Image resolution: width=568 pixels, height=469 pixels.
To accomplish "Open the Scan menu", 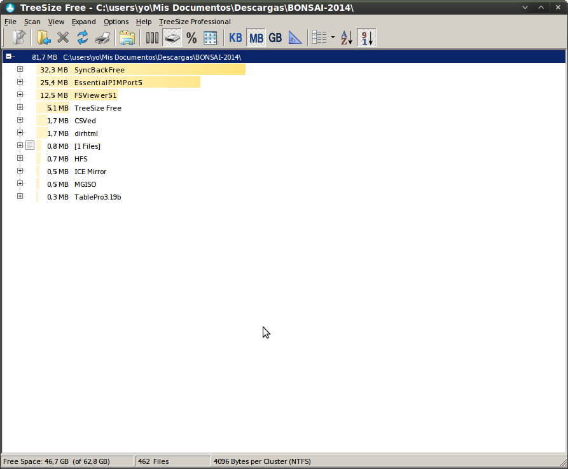I will coord(32,22).
